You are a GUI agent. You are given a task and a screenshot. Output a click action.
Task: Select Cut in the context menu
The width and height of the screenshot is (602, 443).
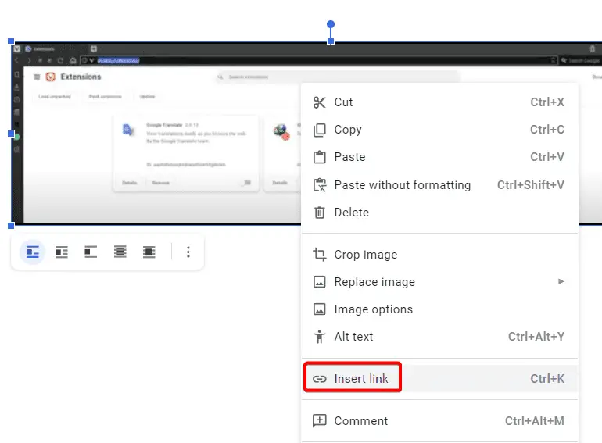click(439, 102)
